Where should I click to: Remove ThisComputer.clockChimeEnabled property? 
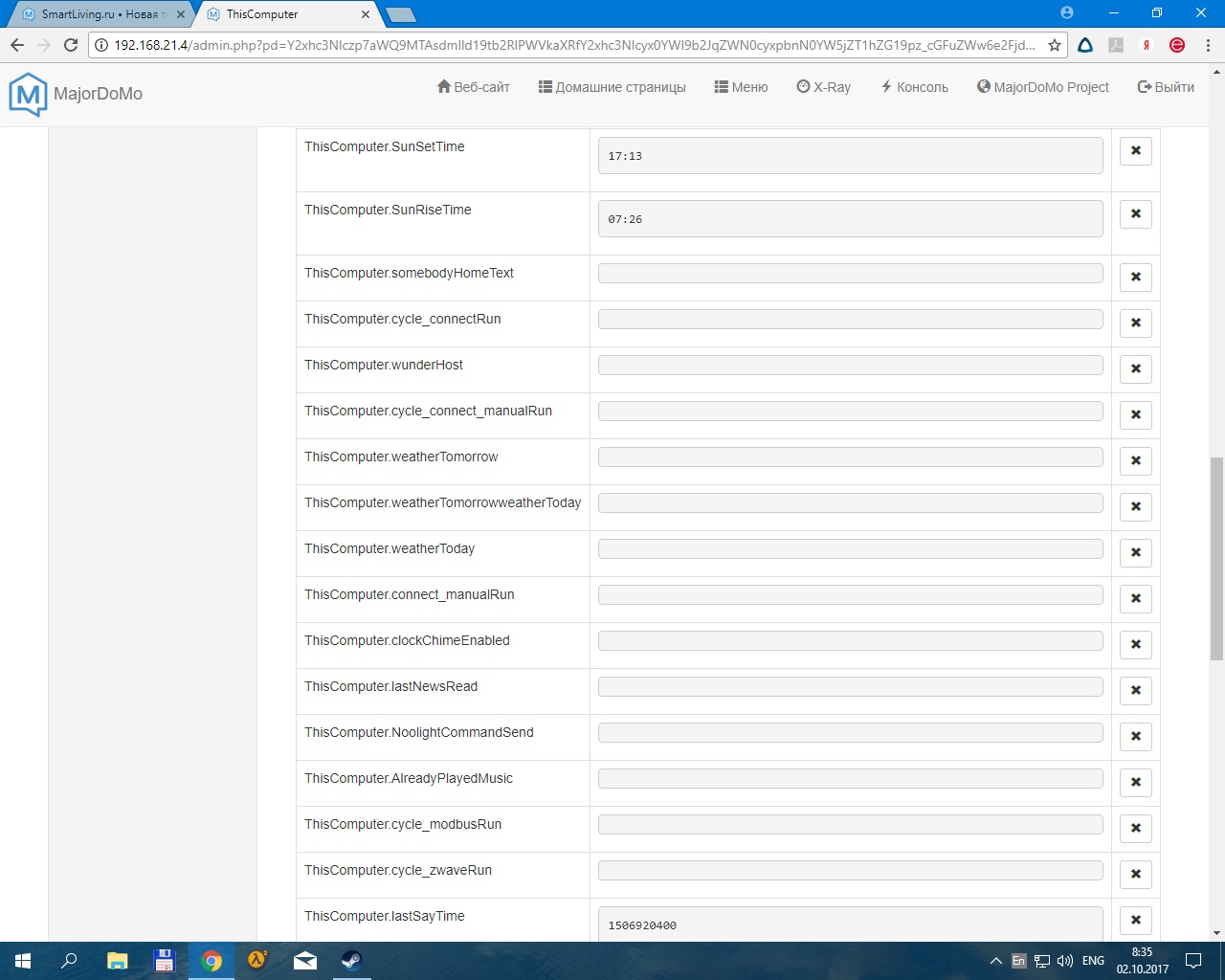coord(1135,644)
